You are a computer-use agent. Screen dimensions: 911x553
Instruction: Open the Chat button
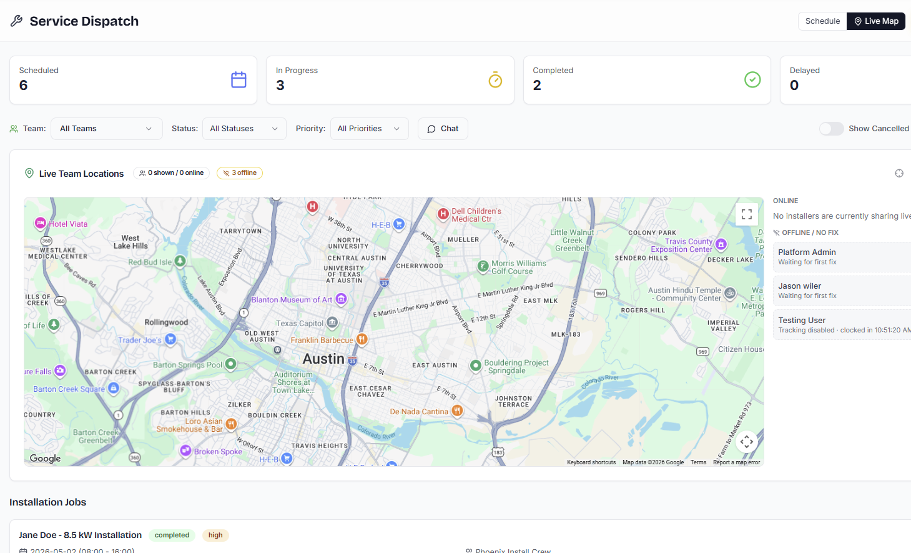pyautogui.click(x=443, y=129)
